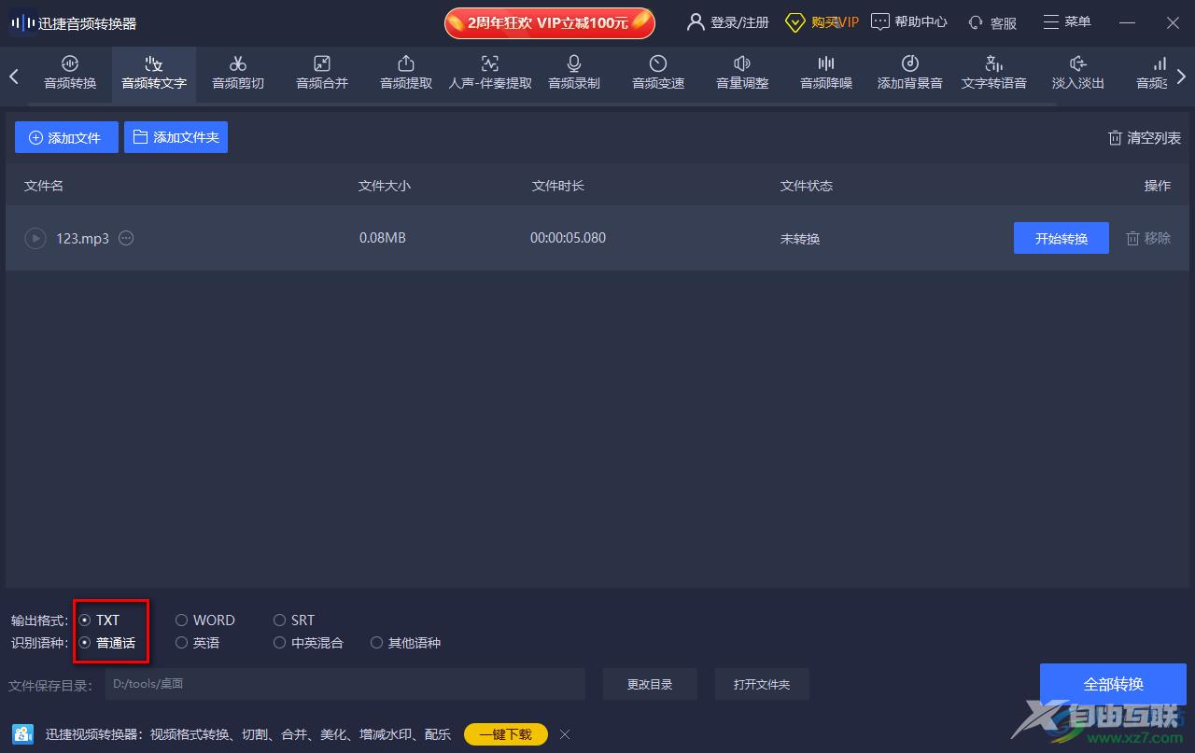Minimize the application window
Viewport: 1195px width, 753px height.
point(1127,22)
